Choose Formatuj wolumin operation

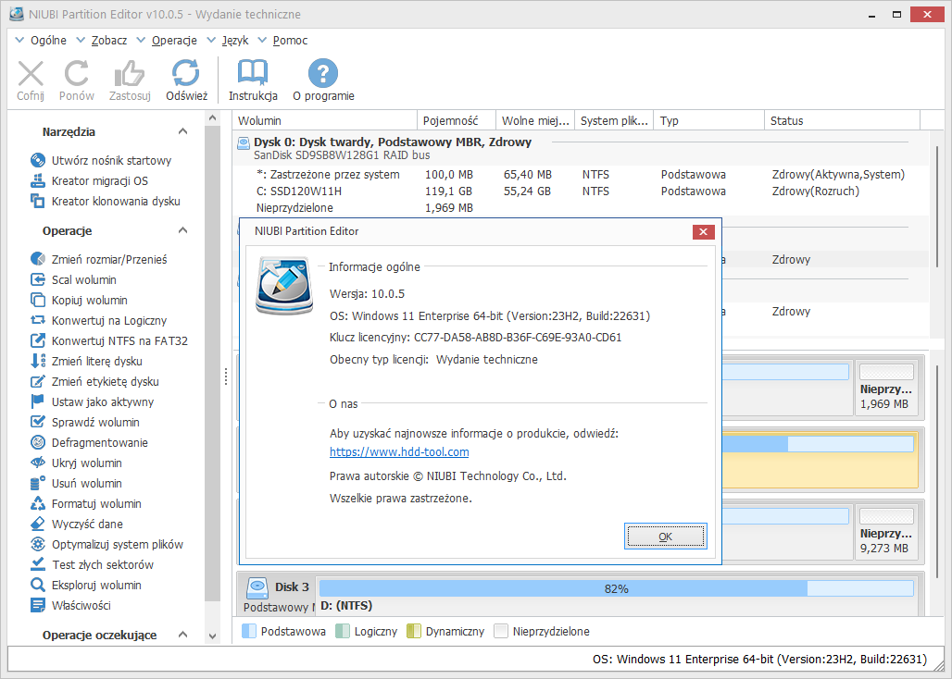[x=85, y=504]
